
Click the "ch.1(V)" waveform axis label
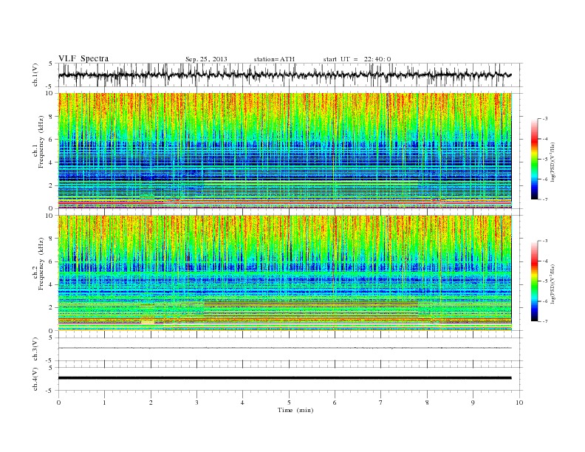pyautogui.click(x=35, y=75)
